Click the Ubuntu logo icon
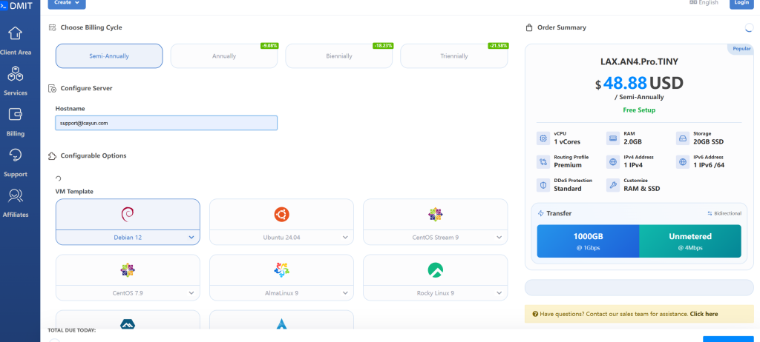Image resolution: width=760 pixels, height=342 pixels. click(x=281, y=215)
